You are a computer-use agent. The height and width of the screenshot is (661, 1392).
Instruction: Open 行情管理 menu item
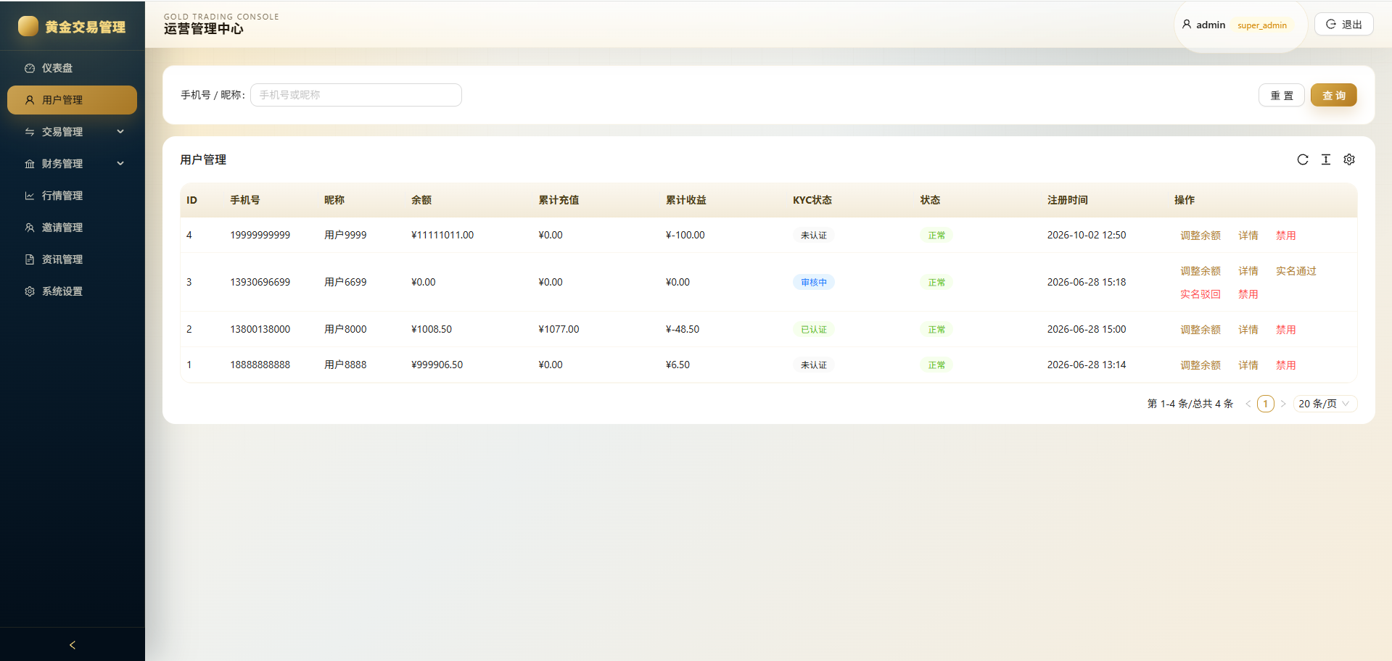[72, 196]
